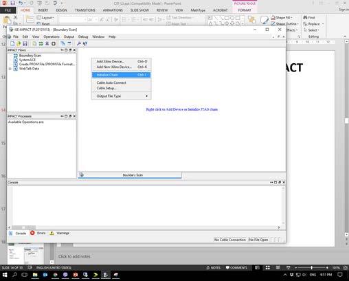This screenshot has height=281, width=349.
Task: Choose Cable Setup from context menu
Action: pyautogui.click(x=121, y=88)
